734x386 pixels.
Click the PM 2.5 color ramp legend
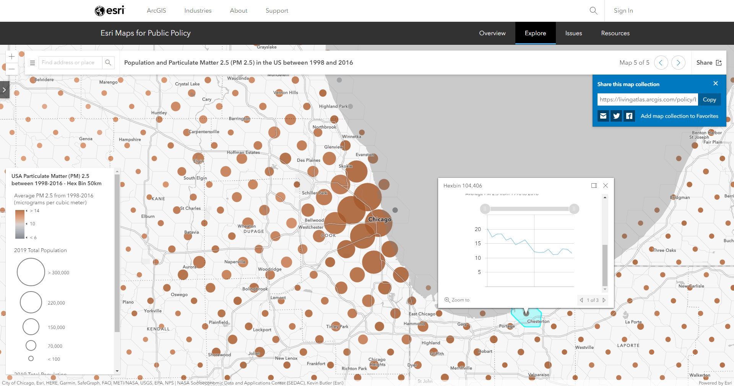click(x=20, y=224)
